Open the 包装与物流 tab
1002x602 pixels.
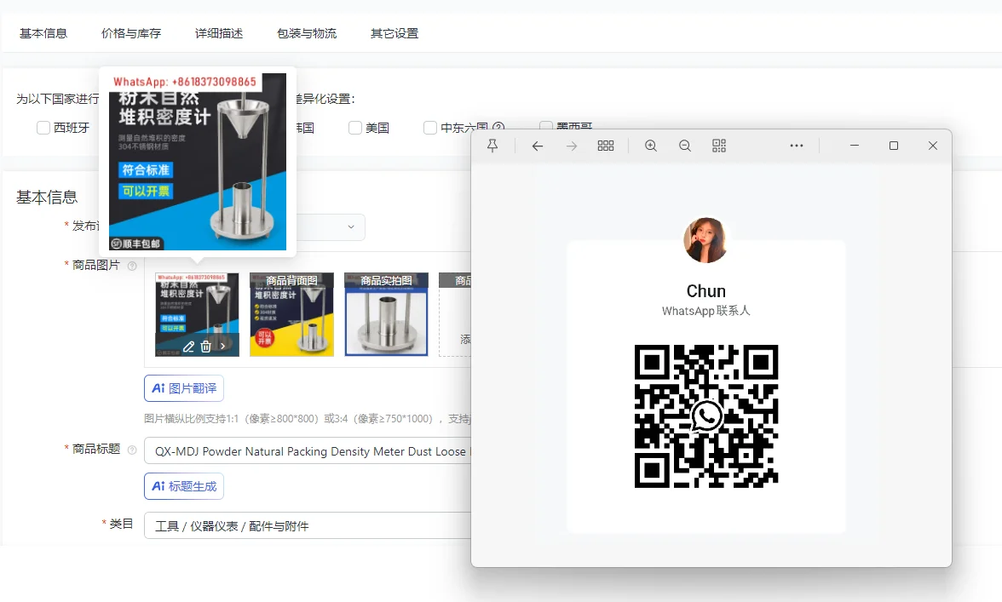(x=307, y=33)
